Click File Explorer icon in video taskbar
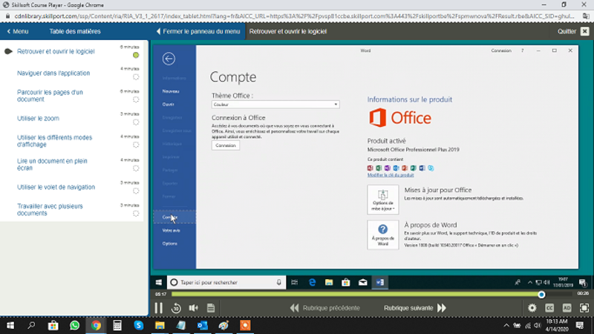Image resolution: width=594 pixels, height=334 pixels. click(329, 283)
